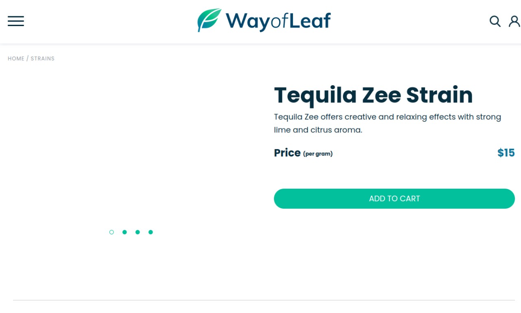Click the green leaf logo icon
This screenshot has width=521, height=313.
tap(209, 20)
